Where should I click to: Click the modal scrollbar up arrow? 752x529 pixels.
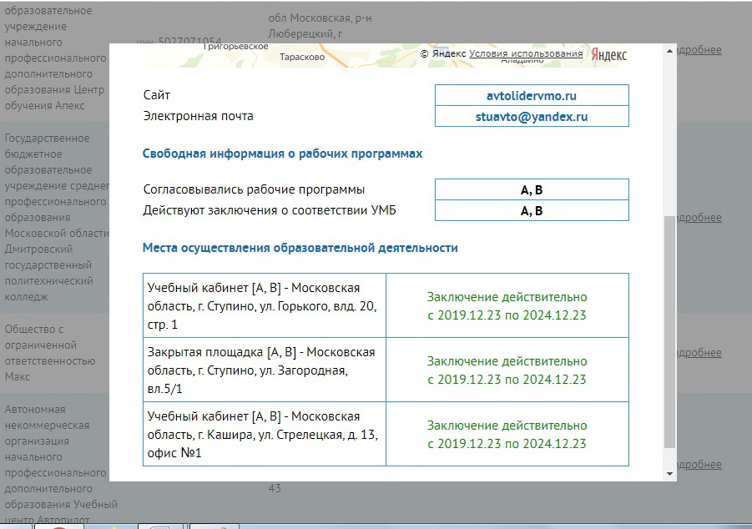(x=669, y=51)
